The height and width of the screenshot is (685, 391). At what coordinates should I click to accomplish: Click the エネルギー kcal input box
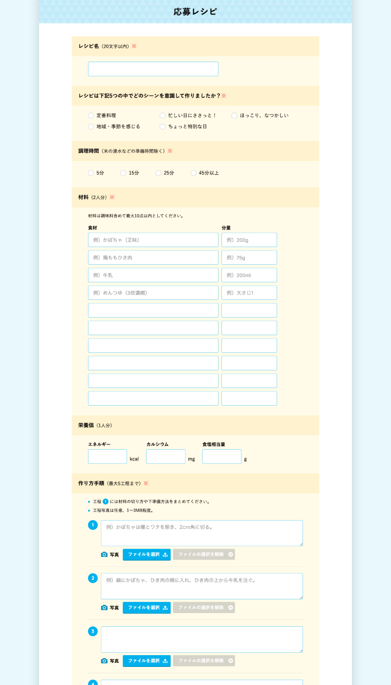click(x=108, y=457)
